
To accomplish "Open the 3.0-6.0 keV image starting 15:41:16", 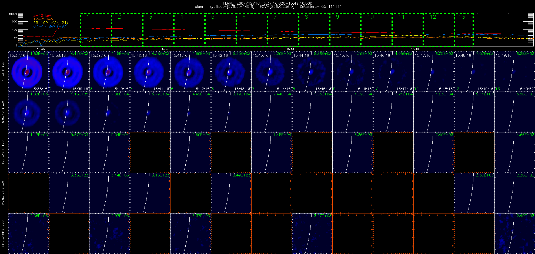I will 191,71.
